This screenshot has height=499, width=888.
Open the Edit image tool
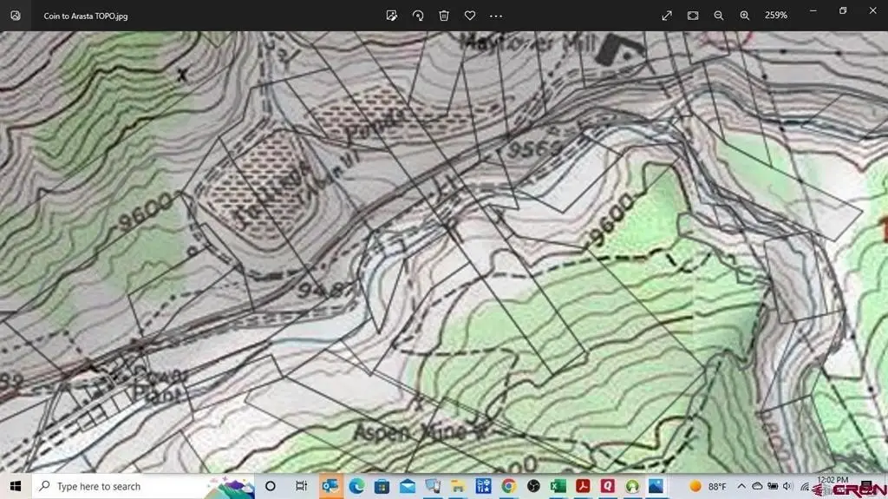[x=391, y=16]
